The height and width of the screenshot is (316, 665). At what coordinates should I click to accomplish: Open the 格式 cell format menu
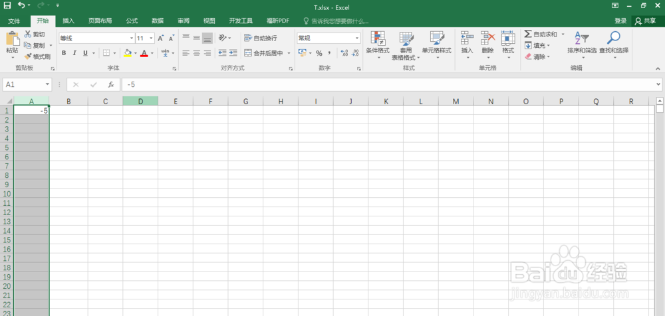coord(508,45)
